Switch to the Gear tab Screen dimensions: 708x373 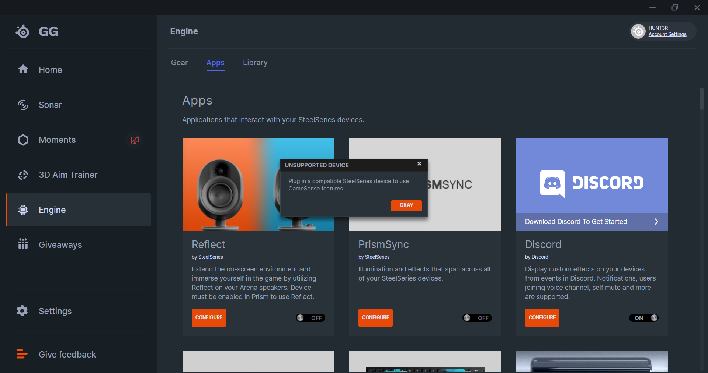180,63
